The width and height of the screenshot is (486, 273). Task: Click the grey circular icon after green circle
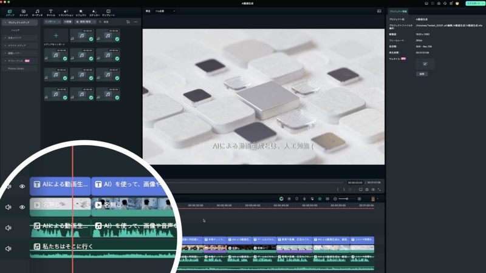(289, 199)
